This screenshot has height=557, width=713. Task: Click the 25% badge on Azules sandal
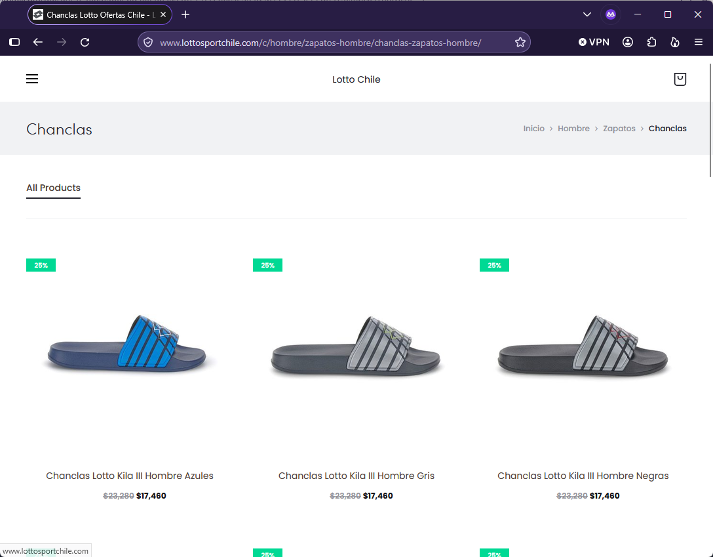pos(41,265)
